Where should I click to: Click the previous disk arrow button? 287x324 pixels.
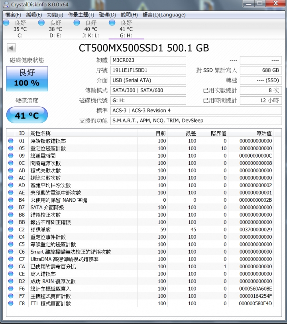[11, 48]
